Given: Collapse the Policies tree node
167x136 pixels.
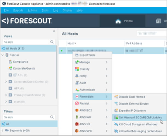Looking at the screenshot, I should click(2, 55).
